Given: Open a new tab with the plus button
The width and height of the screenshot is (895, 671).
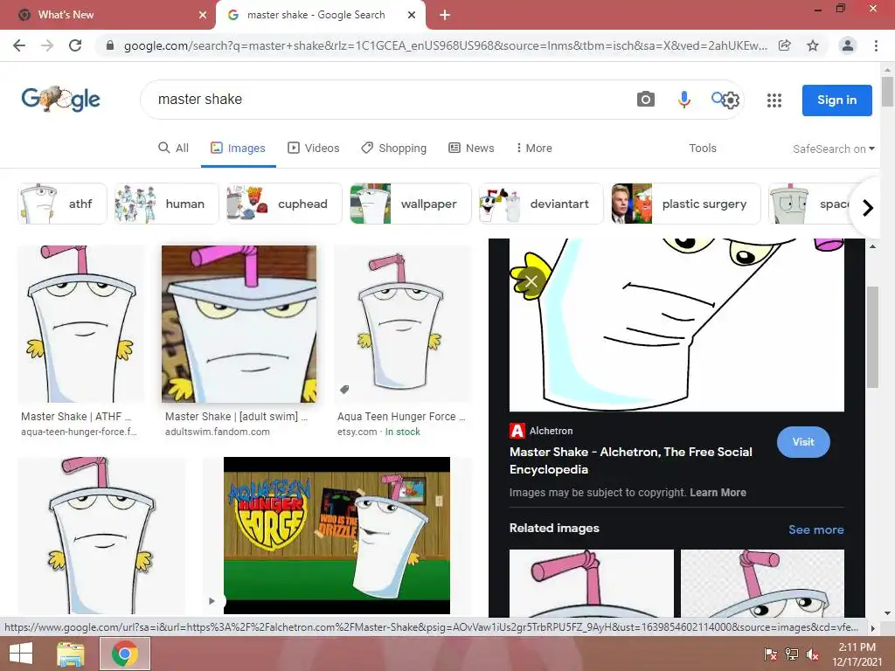Looking at the screenshot, I should (x=445, y=15).
